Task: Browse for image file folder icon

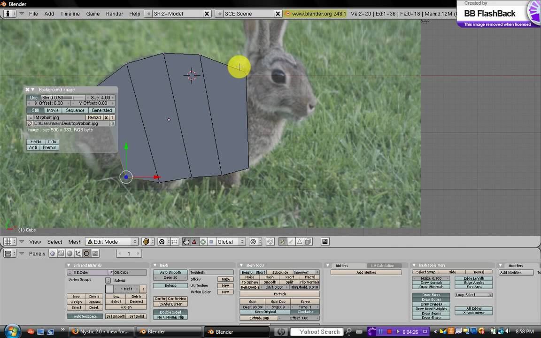Action: click(30, 123)
